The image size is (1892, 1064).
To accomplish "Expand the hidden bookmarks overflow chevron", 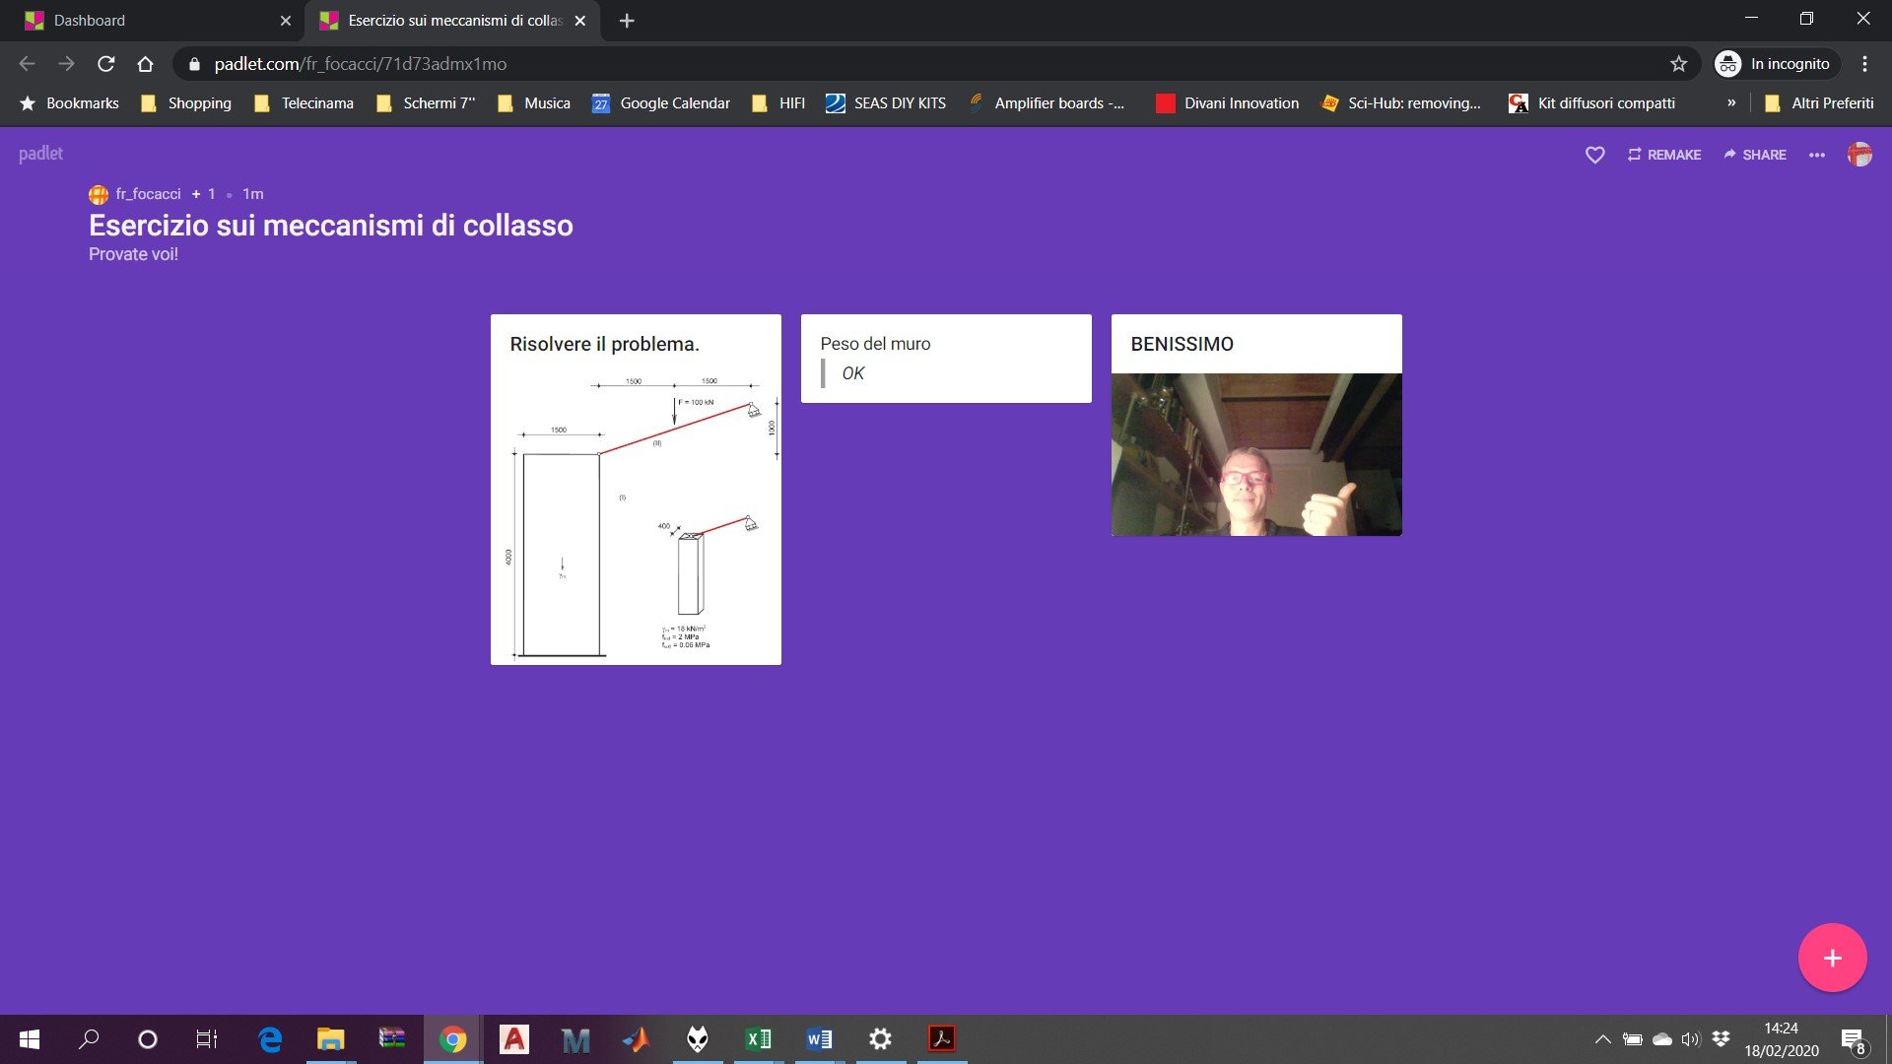I will [1731, 102].
